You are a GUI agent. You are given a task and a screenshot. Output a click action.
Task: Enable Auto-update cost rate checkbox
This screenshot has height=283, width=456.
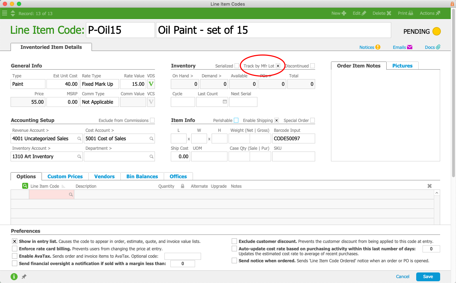point(234,249)
